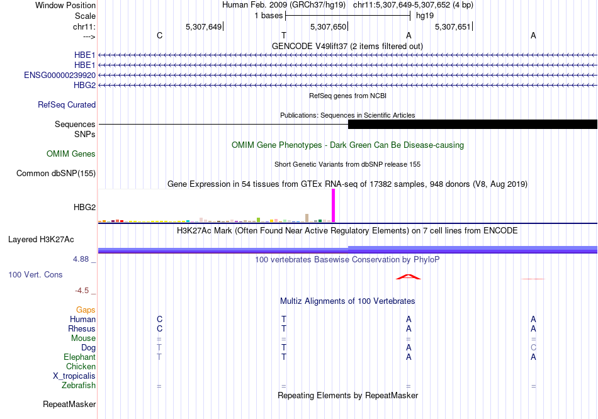Click 'RefSeq genes from NCBI' title
Image resolution: width=598 pixels, height=419 pixels.
pos(347,96)
